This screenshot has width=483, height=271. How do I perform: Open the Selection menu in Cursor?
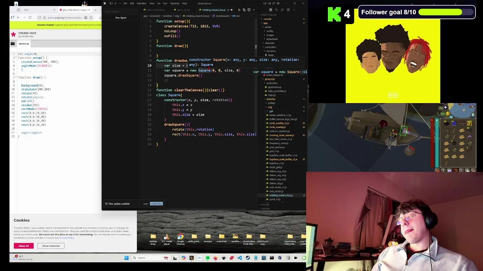(142, 3)
